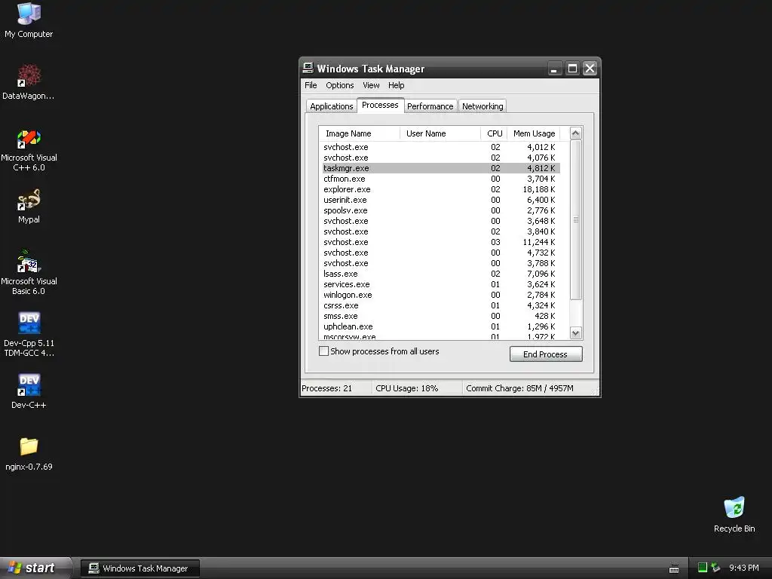Image resolution: width=772 pixels, height=579 pixels.
Task: Select the ctfmon.exe process
Action: pos(441,179)
